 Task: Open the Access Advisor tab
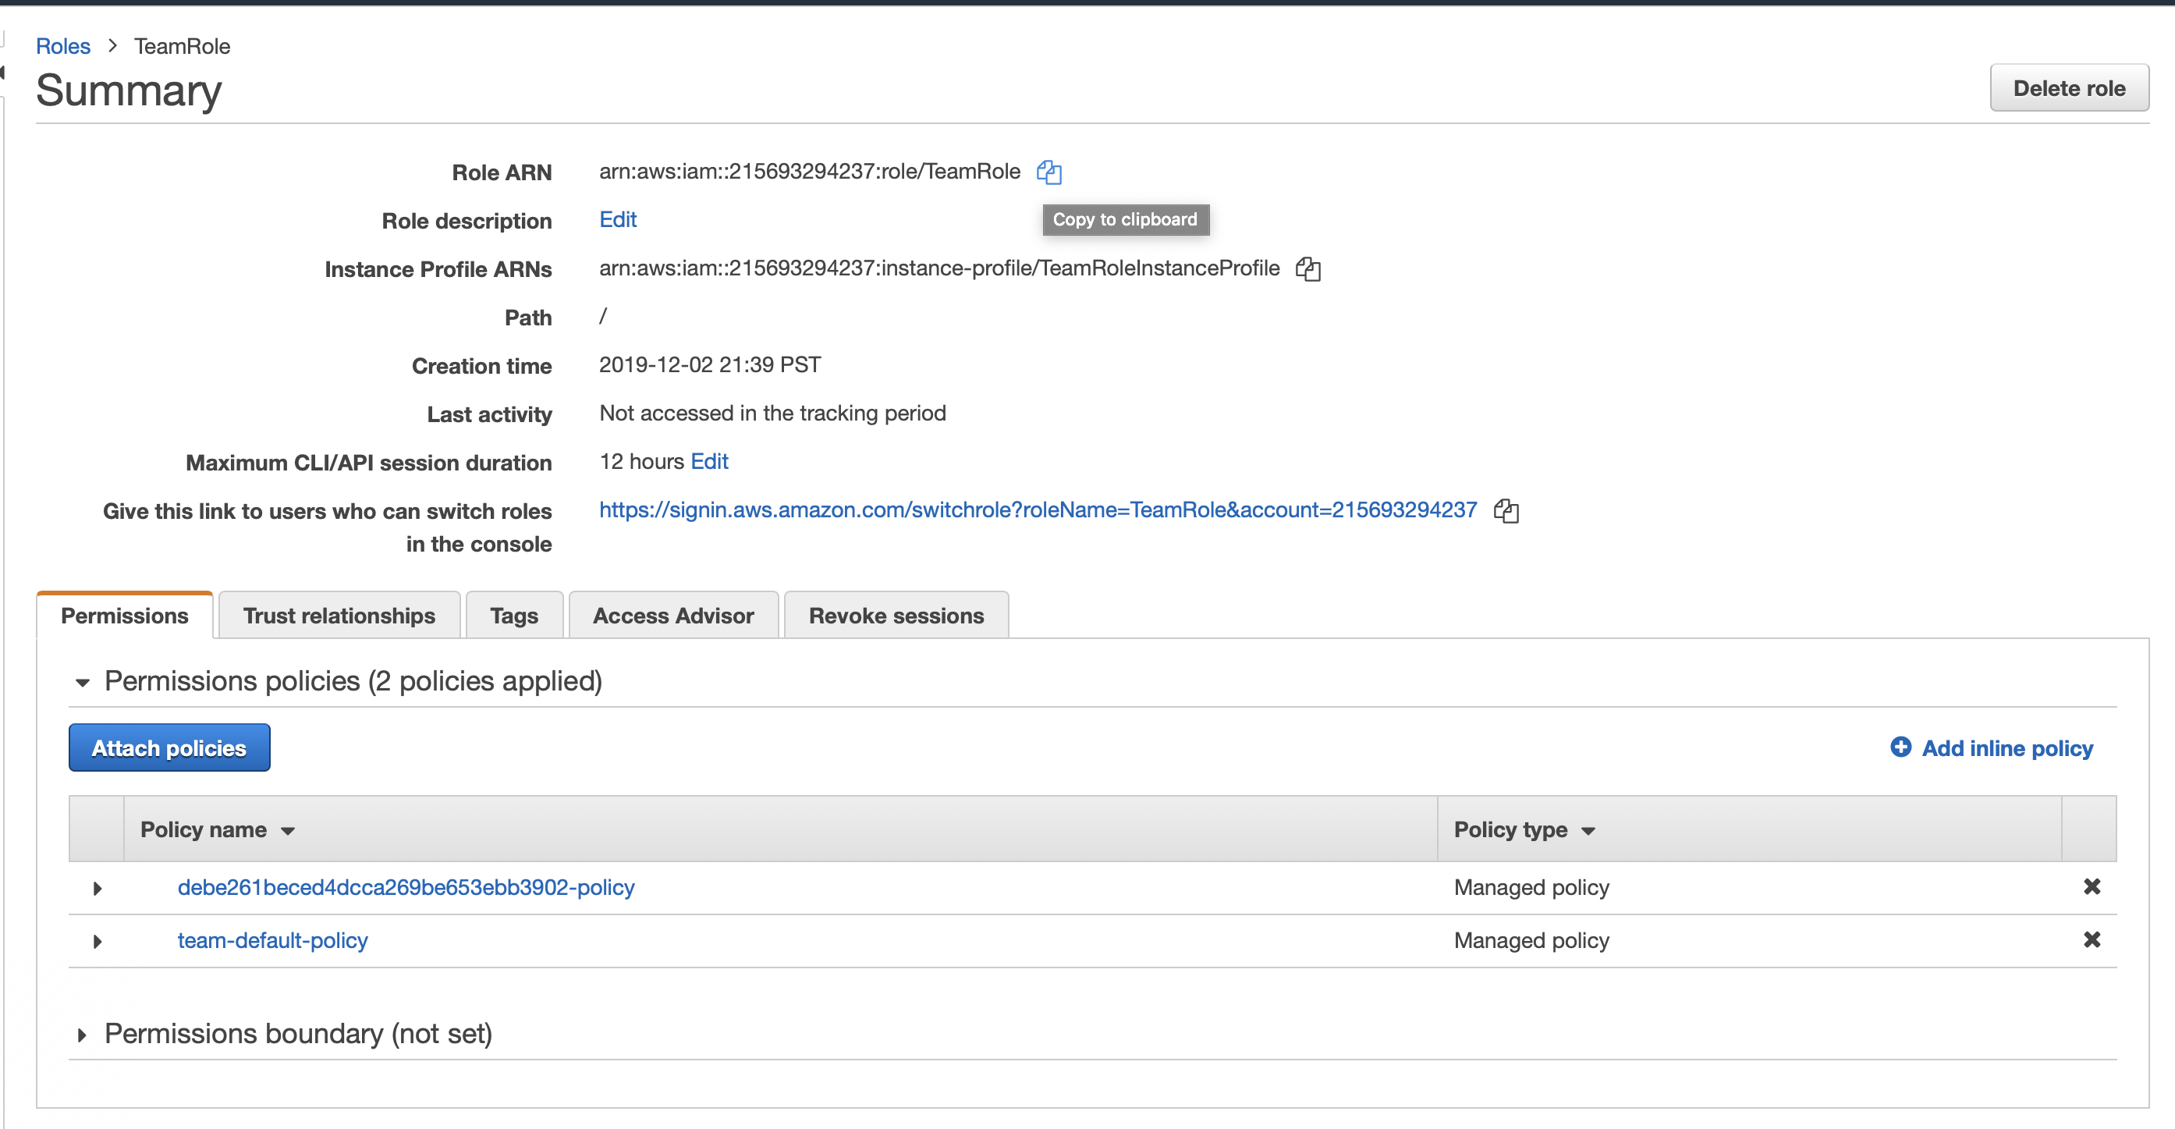pos(673,616)
